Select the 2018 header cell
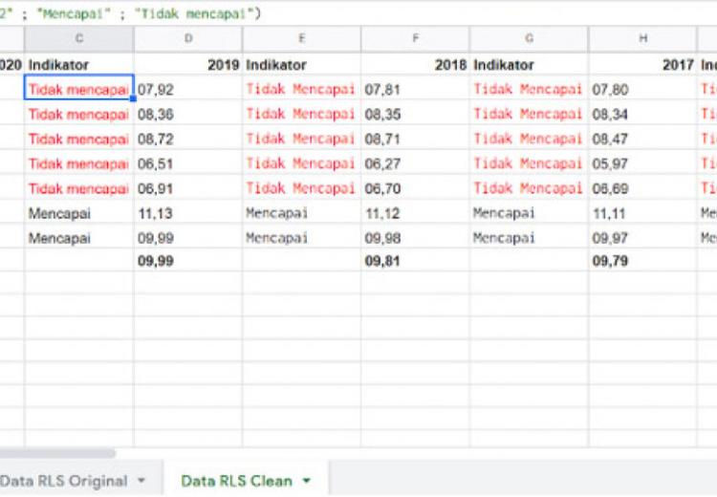This screenshot has width=717, height=497. pyautogui.click(x=415, y=64)
